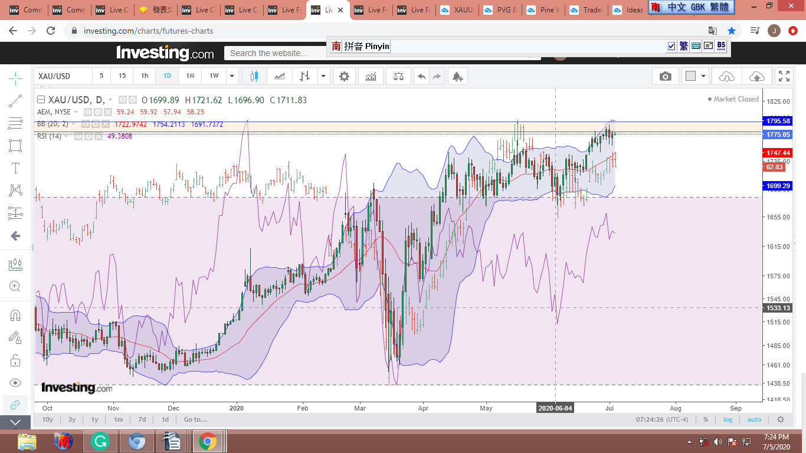Click the compare symbols scale icon
Screen dimensions: 806x453
pyautogui.click(x=398, y=76)
